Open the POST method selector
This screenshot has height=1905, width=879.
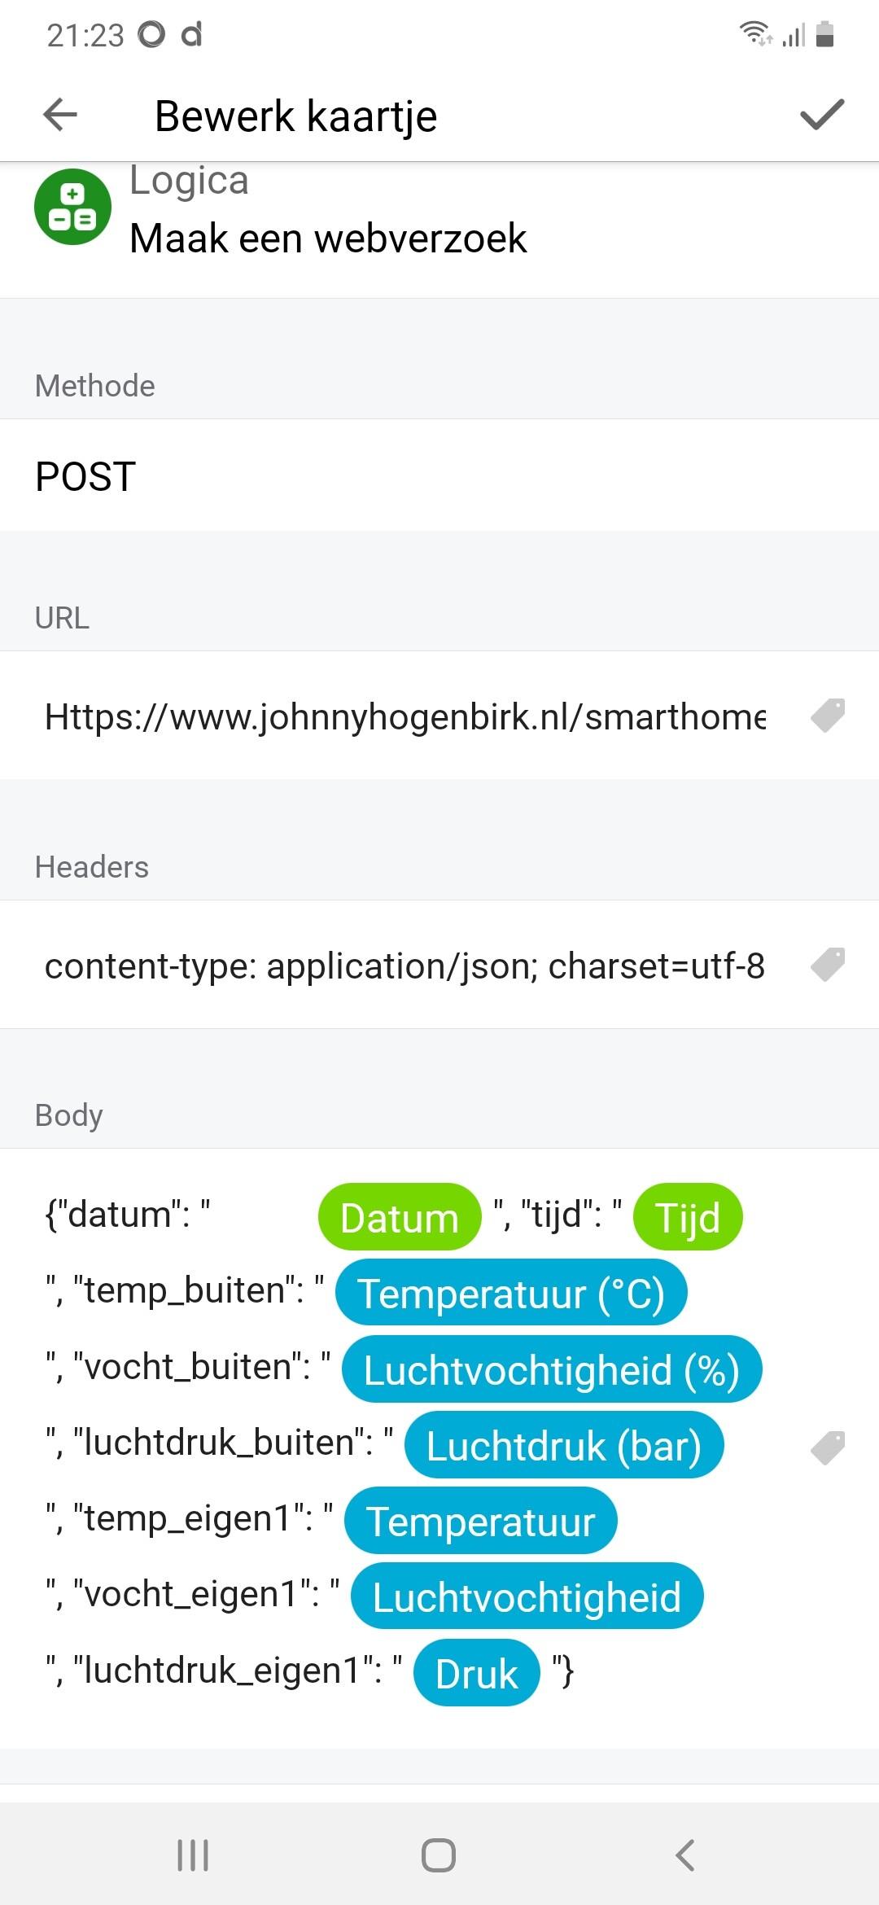coord(439,475)
